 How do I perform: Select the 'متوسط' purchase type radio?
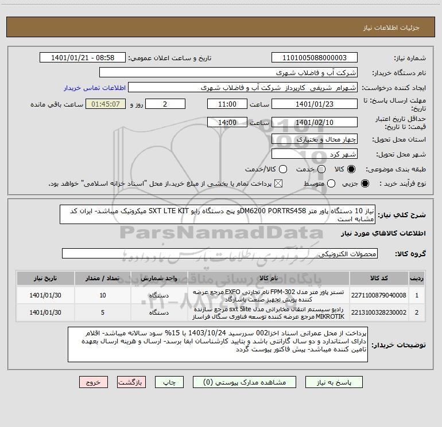point(331,184)
